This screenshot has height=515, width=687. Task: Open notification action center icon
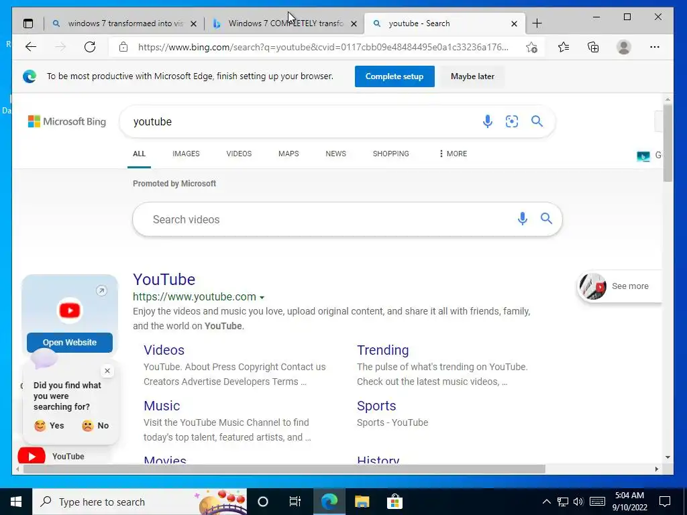pyautogui.click(x=665, y=502)
